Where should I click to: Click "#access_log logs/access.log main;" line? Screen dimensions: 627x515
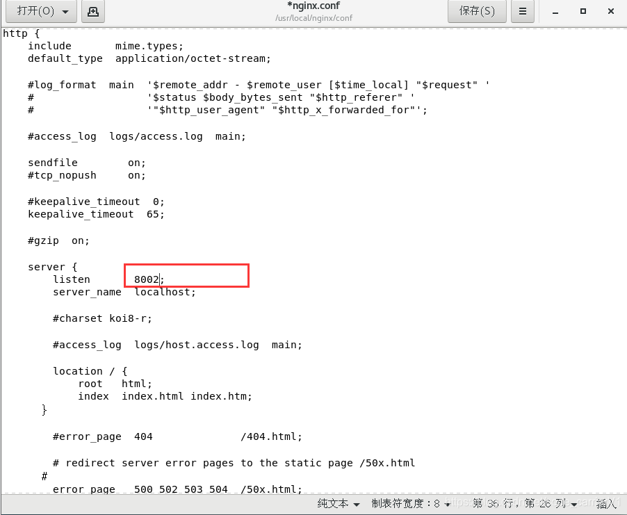tap(137, 137)
